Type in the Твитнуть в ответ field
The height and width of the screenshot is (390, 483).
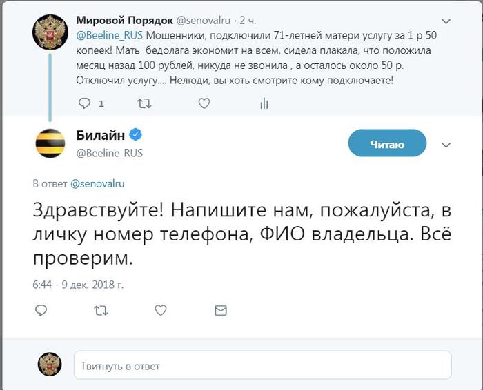[262, 365]
